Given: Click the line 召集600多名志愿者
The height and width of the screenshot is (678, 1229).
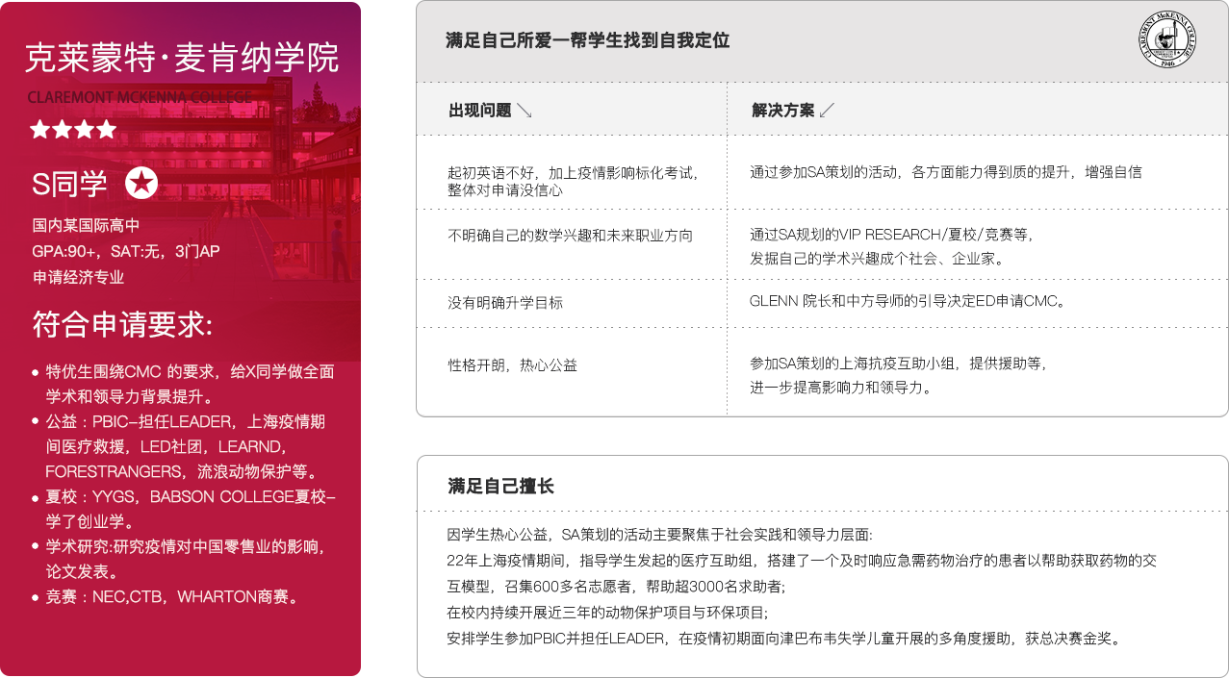Looking at the screenshot, I should point(616,587).
